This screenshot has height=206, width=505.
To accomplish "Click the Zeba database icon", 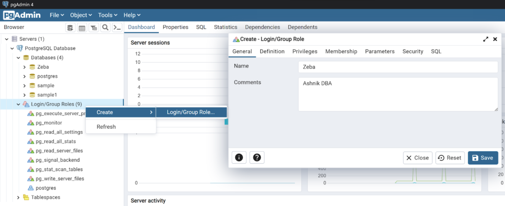I will click(x=32, y=67).
